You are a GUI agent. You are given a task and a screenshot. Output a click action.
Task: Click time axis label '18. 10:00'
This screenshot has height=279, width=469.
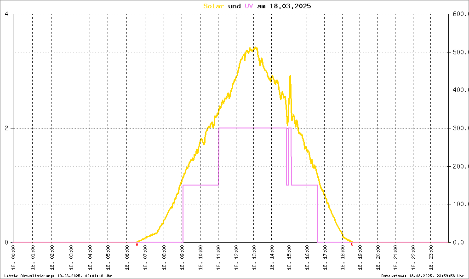(x=200, y=257)
